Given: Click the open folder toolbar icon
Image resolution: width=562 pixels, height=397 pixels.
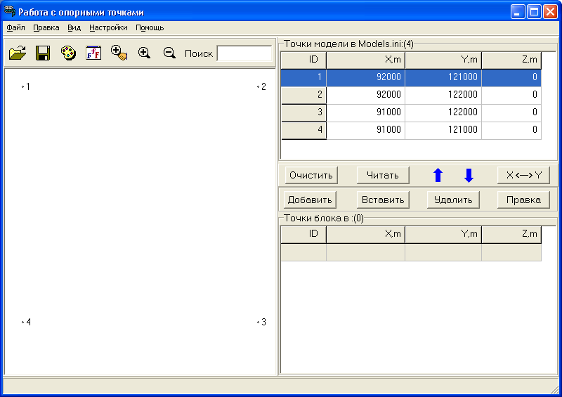Looking at the screenshot, I should point(18,53).
